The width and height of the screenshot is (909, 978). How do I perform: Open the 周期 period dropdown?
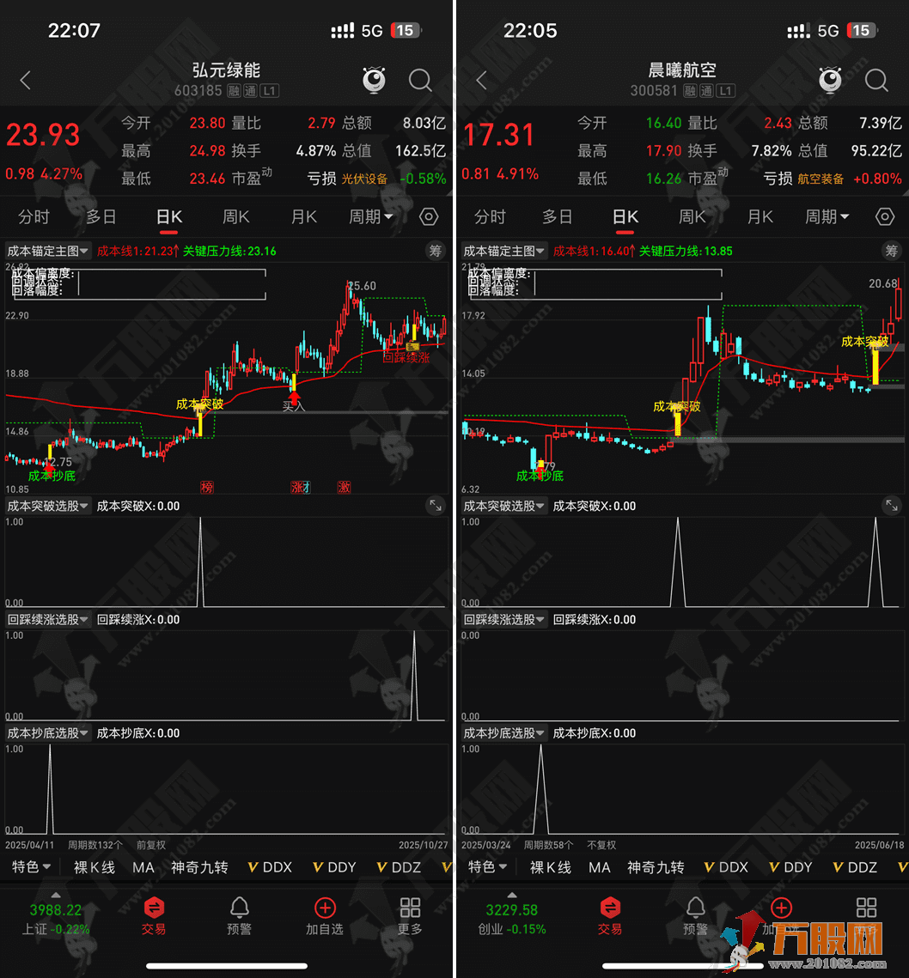[371, 216]
